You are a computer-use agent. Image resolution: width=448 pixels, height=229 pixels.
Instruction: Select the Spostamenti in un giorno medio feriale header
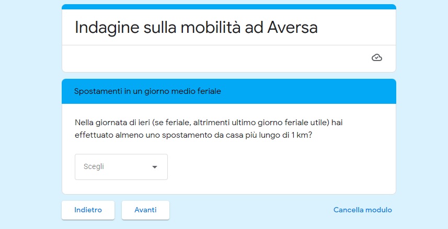(x=229, y=91)
